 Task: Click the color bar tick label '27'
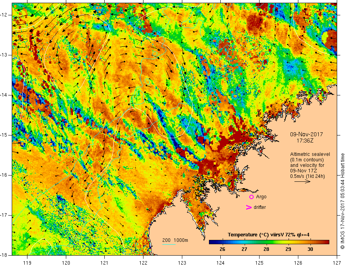point(244,249)
